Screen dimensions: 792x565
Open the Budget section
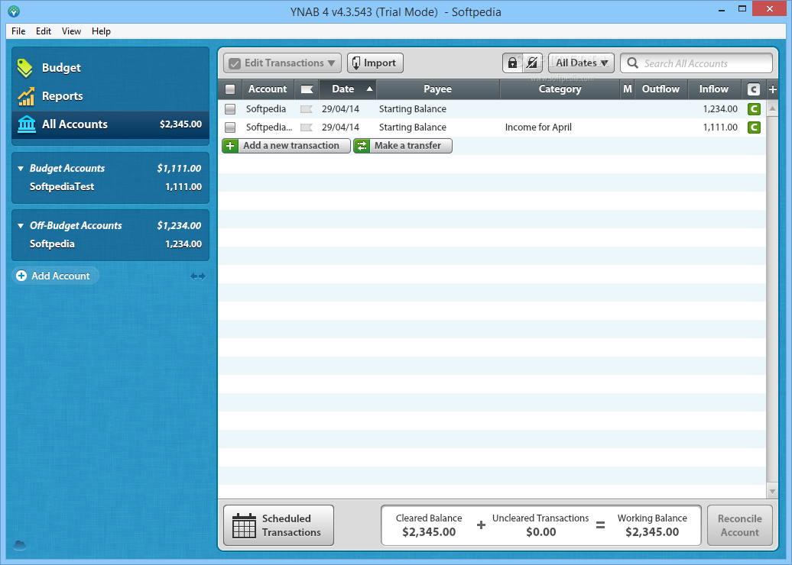[x=110, y=68]
